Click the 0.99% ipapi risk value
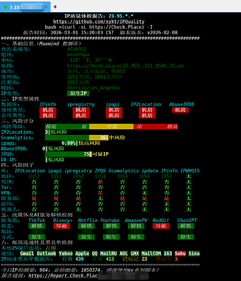This screenshot has height=281, width=241. 69,143
